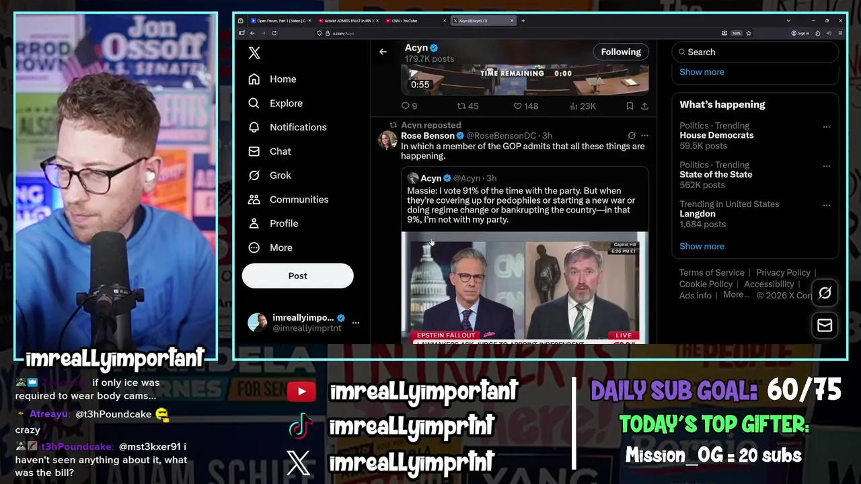Close the Acyn X browser tab
The image size is (861, 484).
[x=512, y=21]
